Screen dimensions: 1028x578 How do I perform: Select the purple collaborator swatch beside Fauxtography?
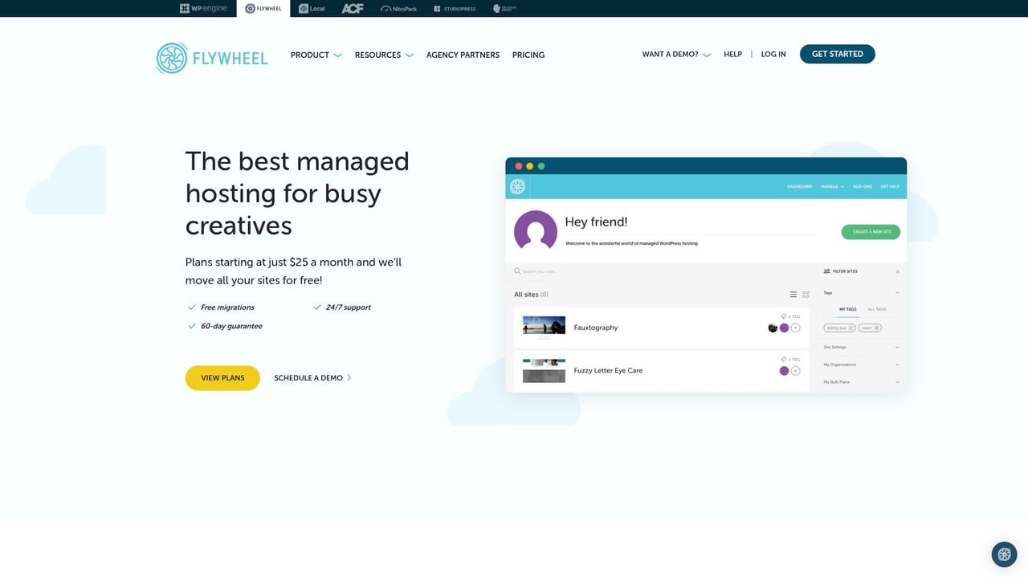tap(784, 328)
